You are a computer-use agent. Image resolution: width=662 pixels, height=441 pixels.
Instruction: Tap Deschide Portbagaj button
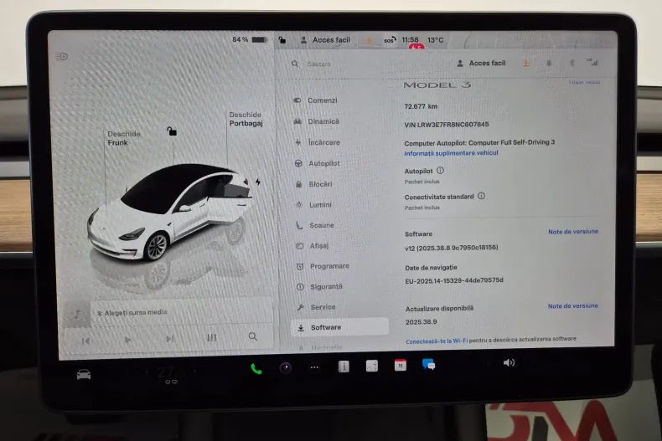point(246,119)
